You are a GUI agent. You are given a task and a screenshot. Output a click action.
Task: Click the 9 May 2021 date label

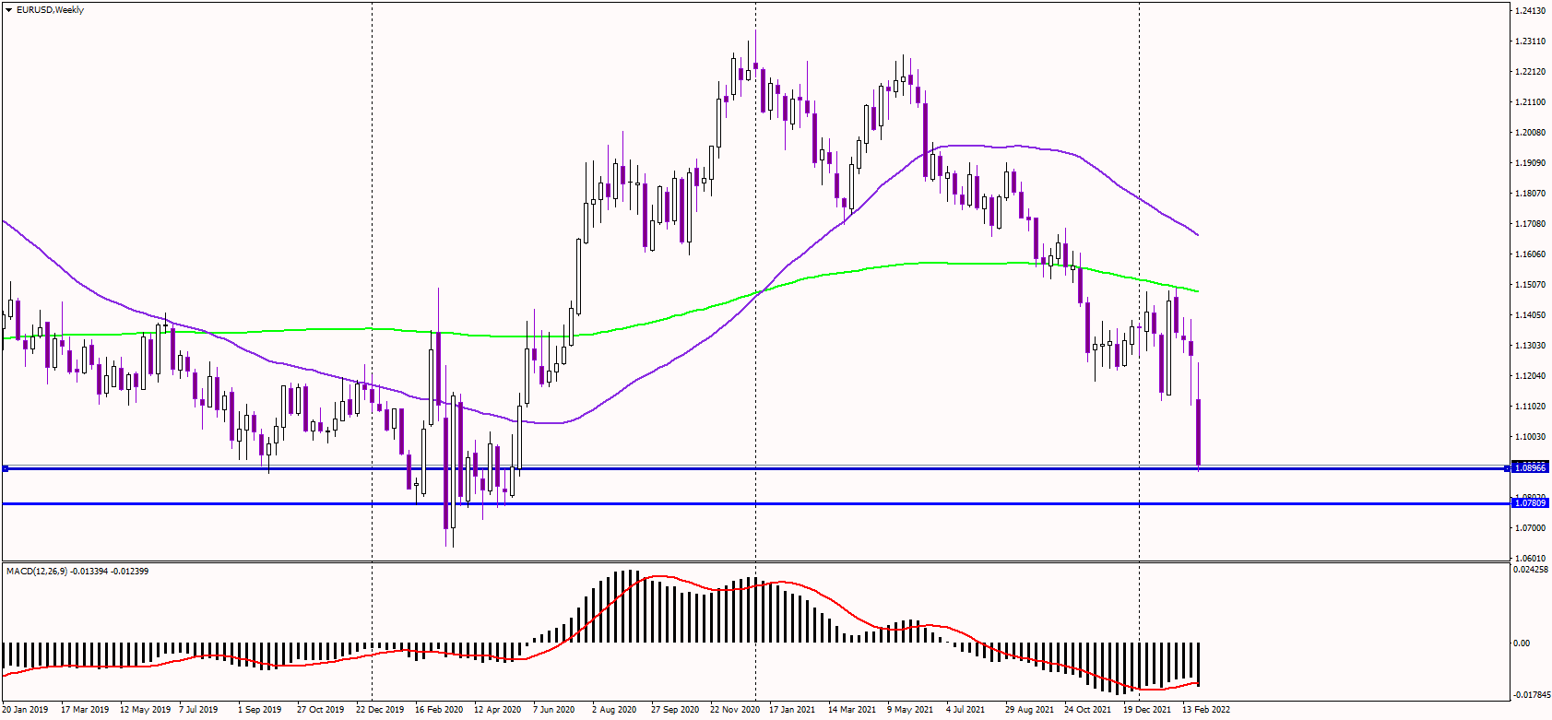tap(910, 710)
